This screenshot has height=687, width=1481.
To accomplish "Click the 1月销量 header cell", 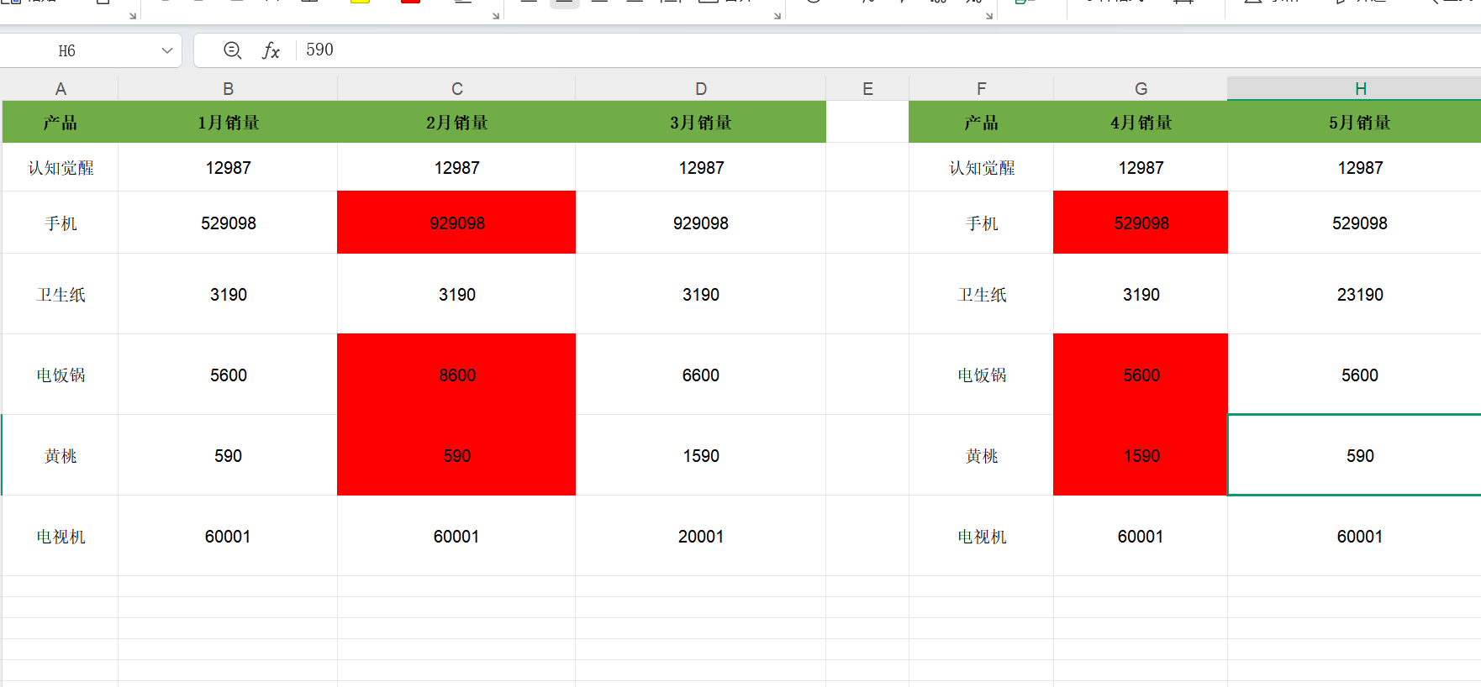I will pos(228,122).
